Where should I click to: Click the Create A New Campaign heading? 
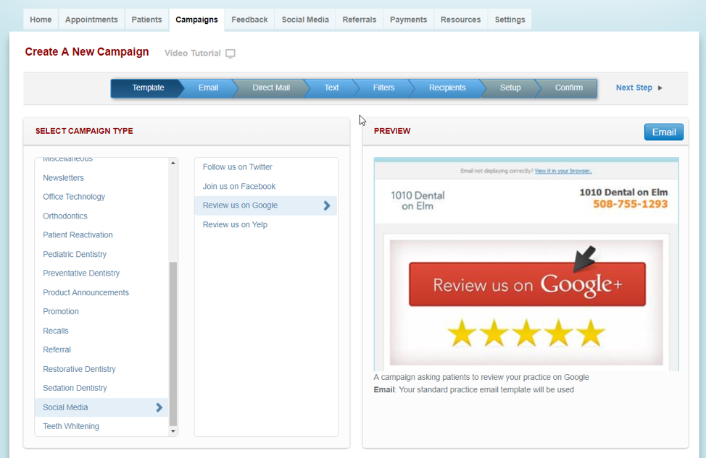point(87,52)
